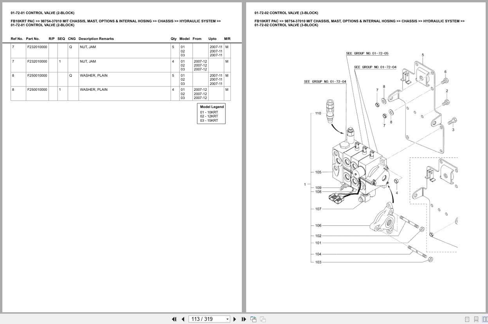Click the first WASHER, PLAIN description

coord(94,76)
